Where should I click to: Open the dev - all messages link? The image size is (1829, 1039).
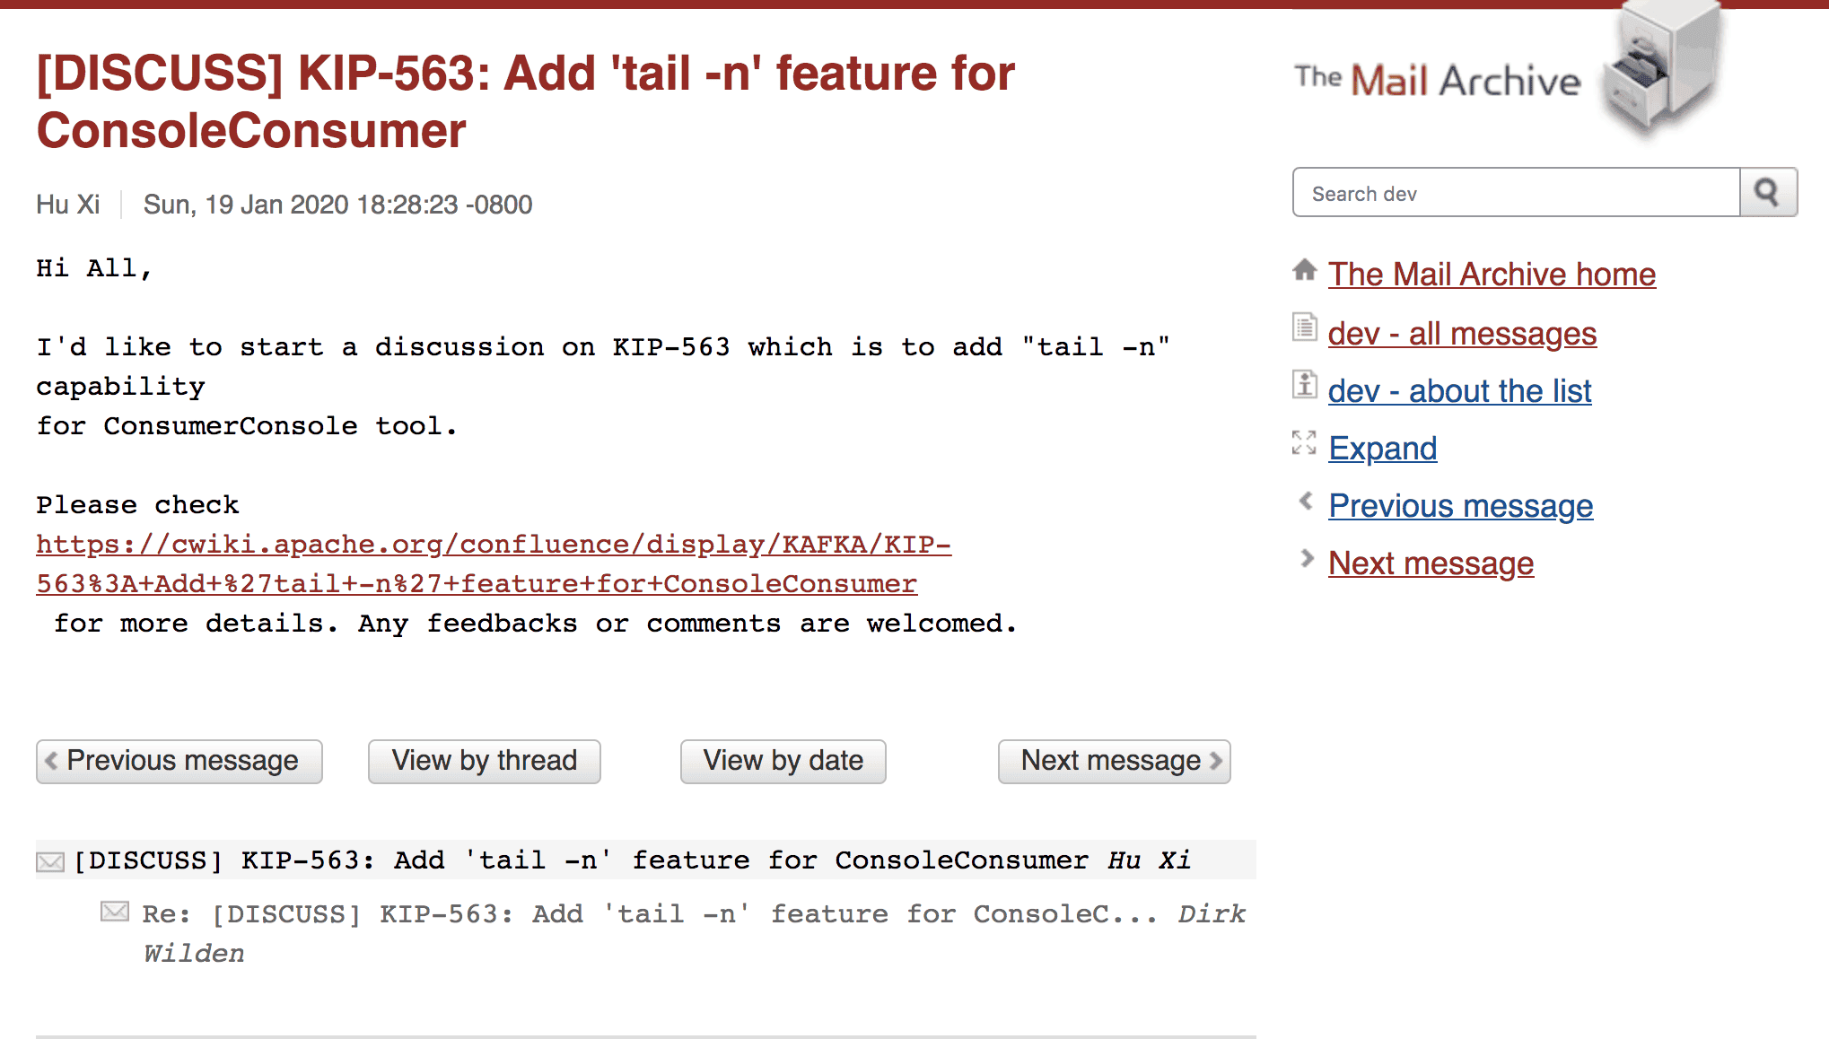[x=1462, y=334]
